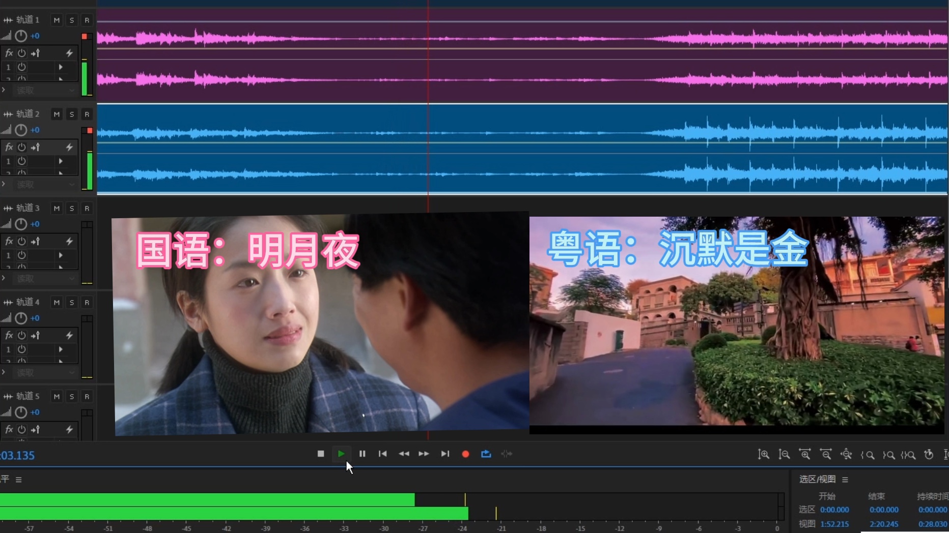Click pre/post fader icon on 轨道 4
The image size is (949, 533).
[x=35, y=335]
